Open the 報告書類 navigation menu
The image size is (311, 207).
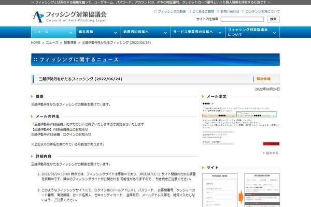98,32
